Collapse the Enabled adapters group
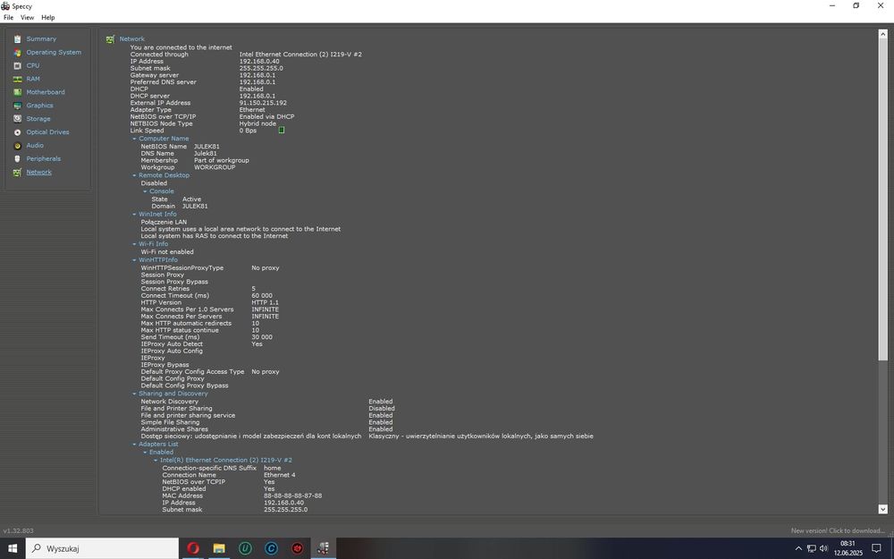This screenshot has height=559, width=894. [x=145, y=452]
